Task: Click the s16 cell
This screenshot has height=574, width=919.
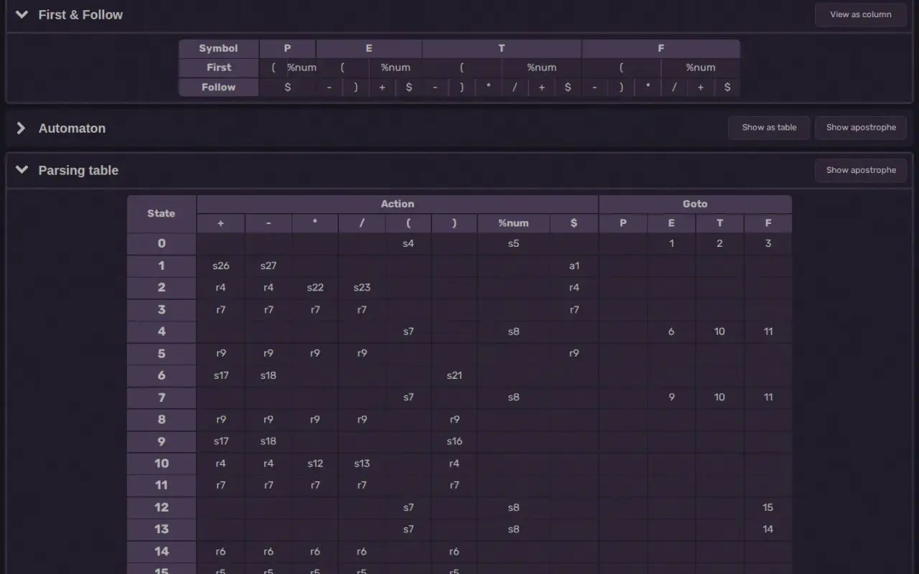Action: click(454, 441)
